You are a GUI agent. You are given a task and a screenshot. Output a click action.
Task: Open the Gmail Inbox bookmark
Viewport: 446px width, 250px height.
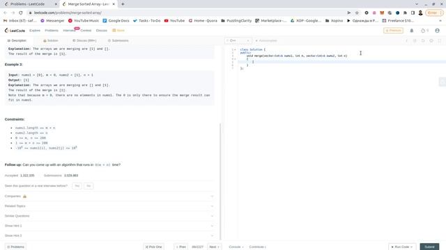pos(20,21)
